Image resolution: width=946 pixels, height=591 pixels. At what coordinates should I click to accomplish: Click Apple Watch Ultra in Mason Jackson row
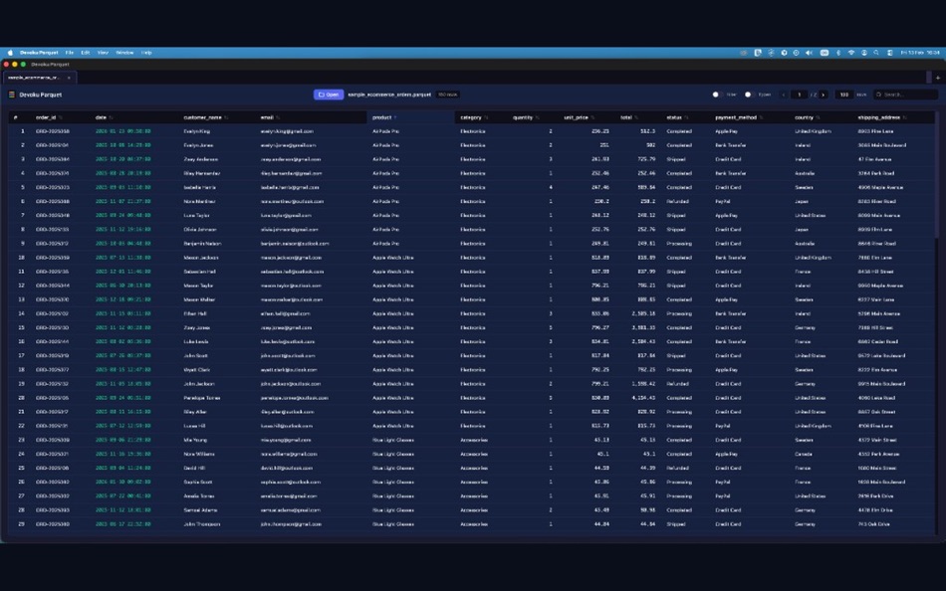click(x=392, y=258)
